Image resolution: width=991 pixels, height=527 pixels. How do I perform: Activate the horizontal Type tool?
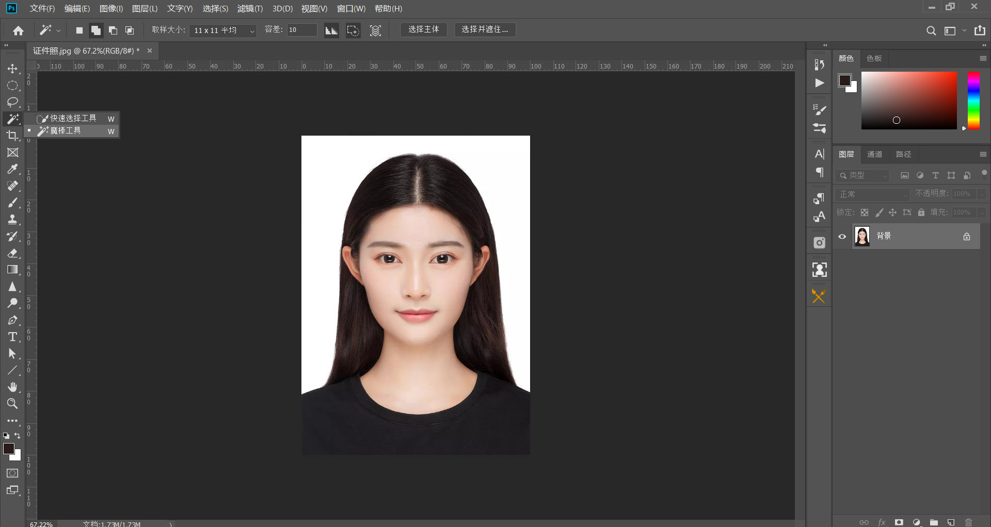(12, 337)
